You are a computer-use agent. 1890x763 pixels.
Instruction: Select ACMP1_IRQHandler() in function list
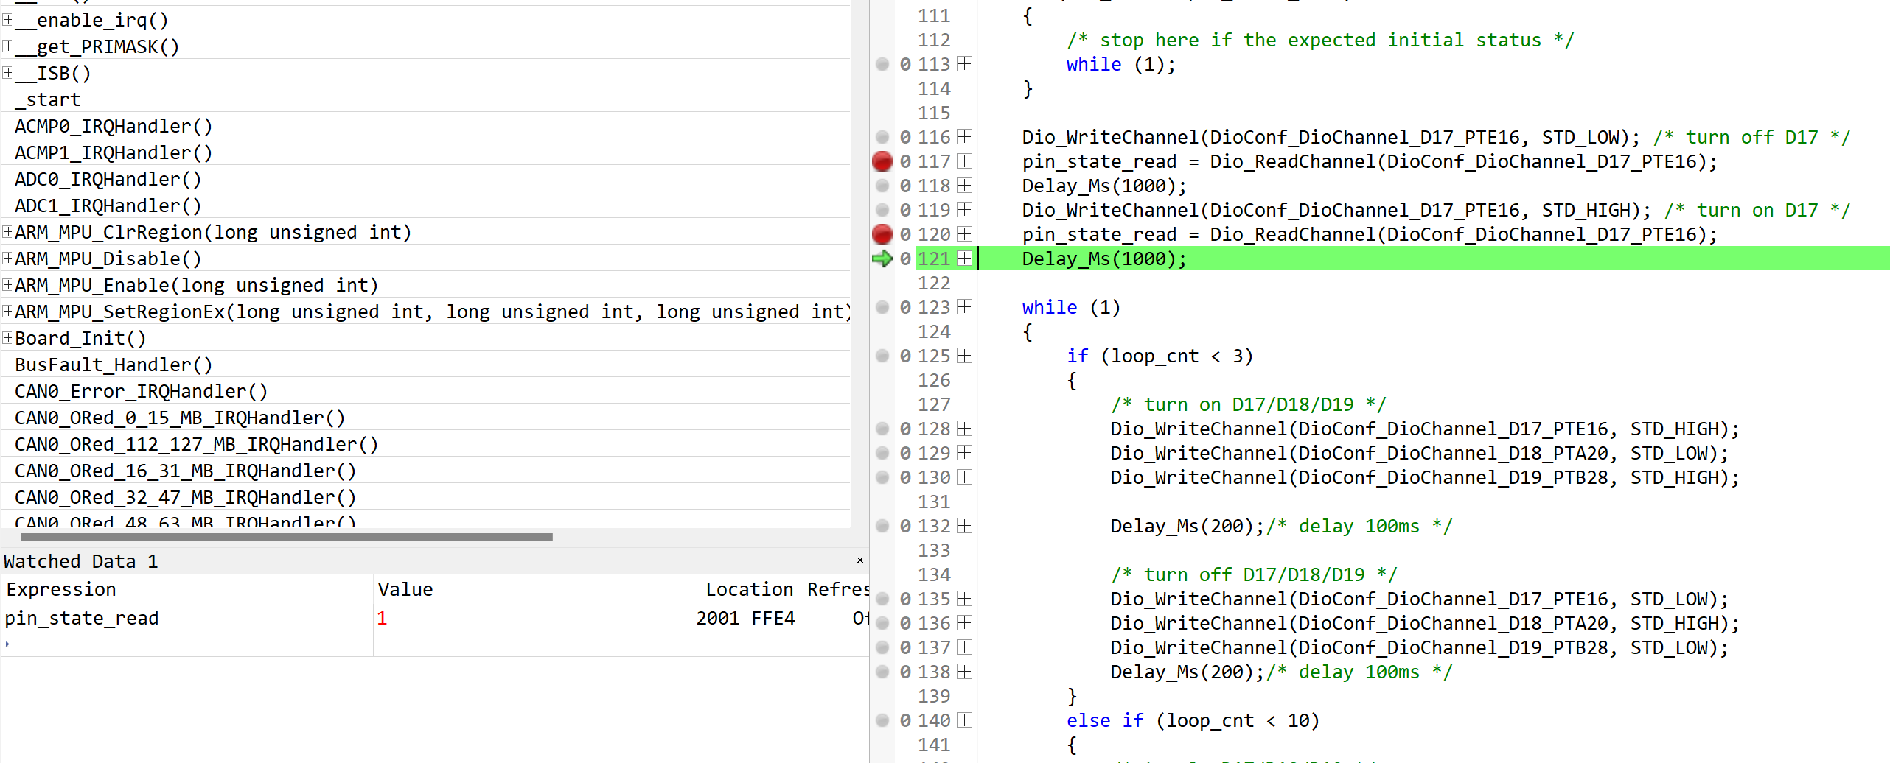pos(425,152)
